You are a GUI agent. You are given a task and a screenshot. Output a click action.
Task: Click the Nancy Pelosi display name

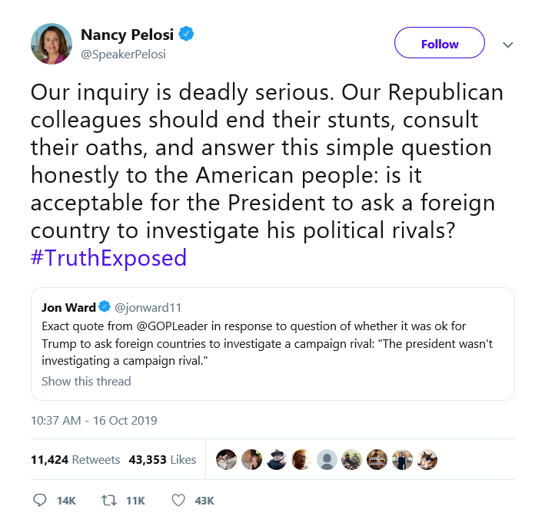128,35
